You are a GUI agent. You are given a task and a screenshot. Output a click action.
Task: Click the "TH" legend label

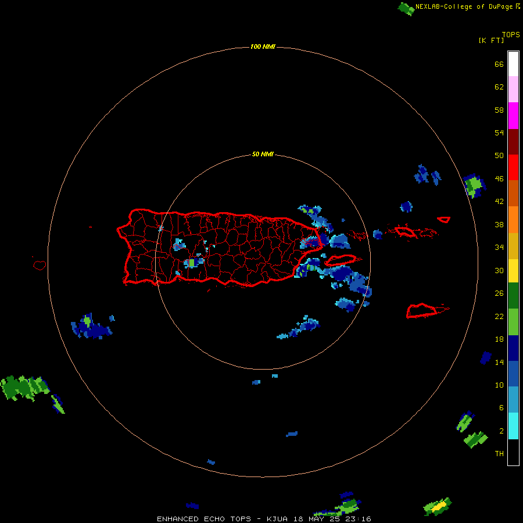point(499,454)
